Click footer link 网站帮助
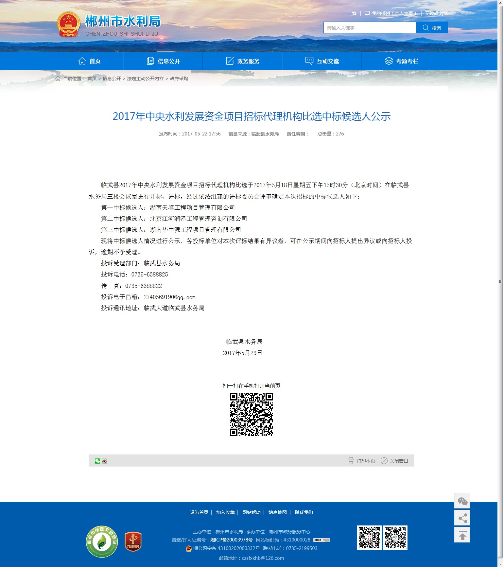The image size is (503, 567). click(251, 512)
